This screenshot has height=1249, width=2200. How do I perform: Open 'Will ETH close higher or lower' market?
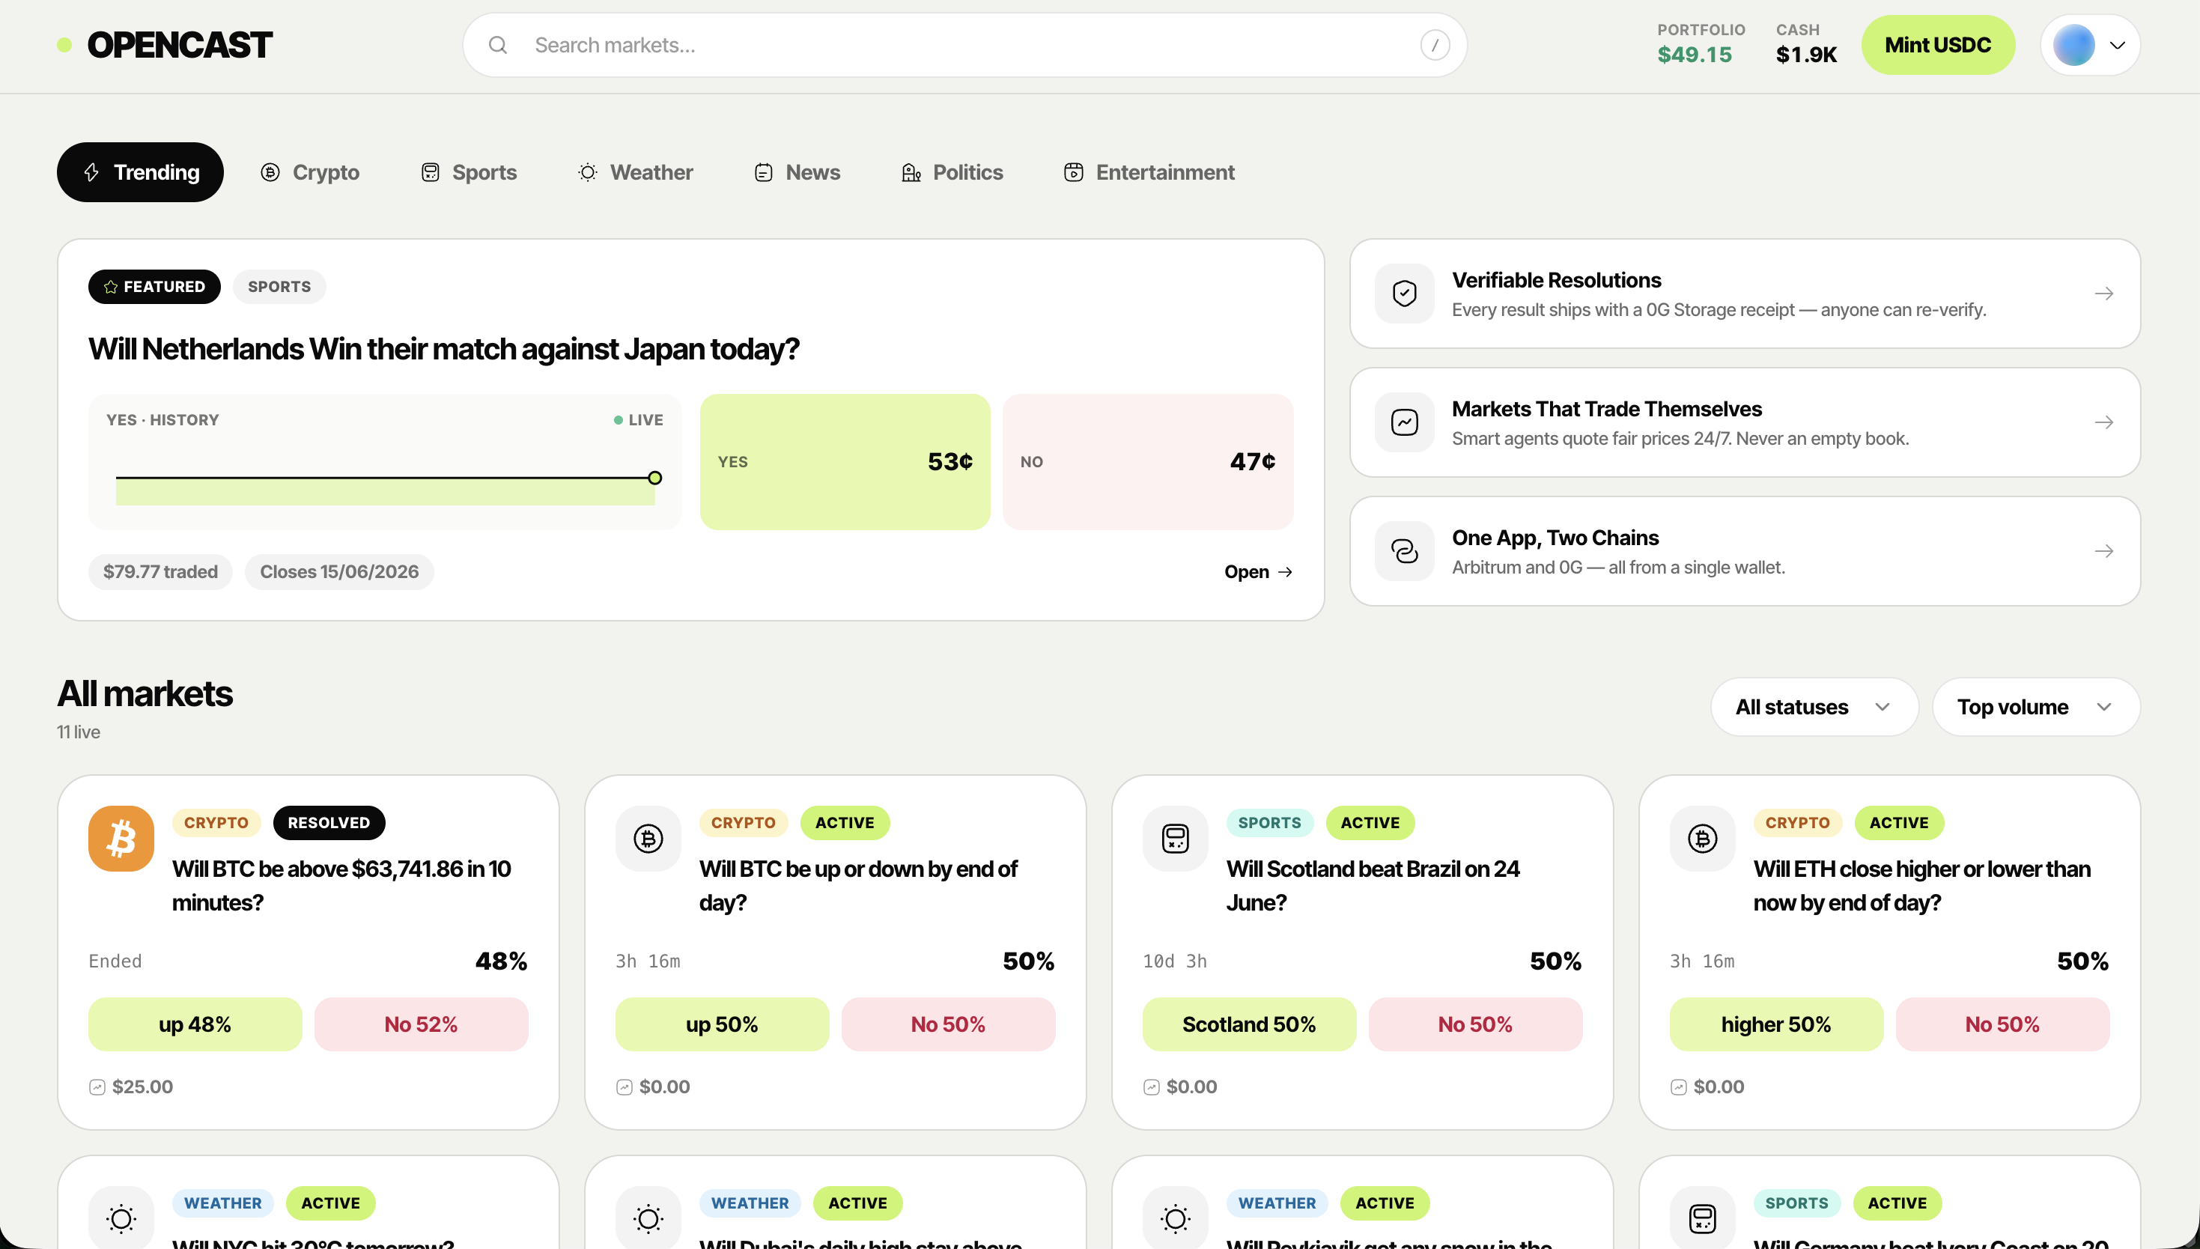click(1922, 885)
